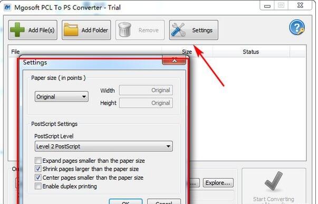
Task: Click the Height input field
Action: tap(146, 103)
